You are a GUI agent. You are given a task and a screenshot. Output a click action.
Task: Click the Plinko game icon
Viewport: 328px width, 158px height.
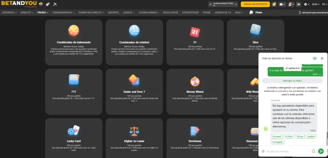click(x=251, y=12)
